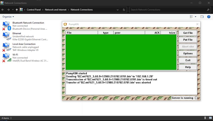Click the Get File button in PumpKIN
Screen dimensions: 213x121
coord(188,33)
